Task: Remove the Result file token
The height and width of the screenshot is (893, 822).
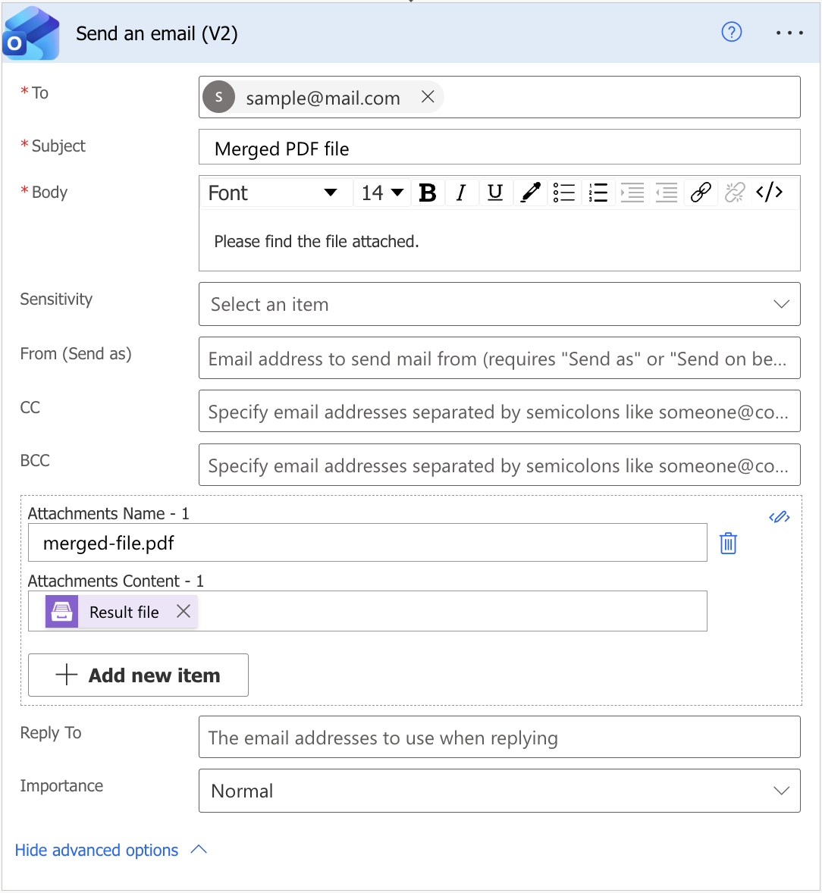Action: coord(184,611)
